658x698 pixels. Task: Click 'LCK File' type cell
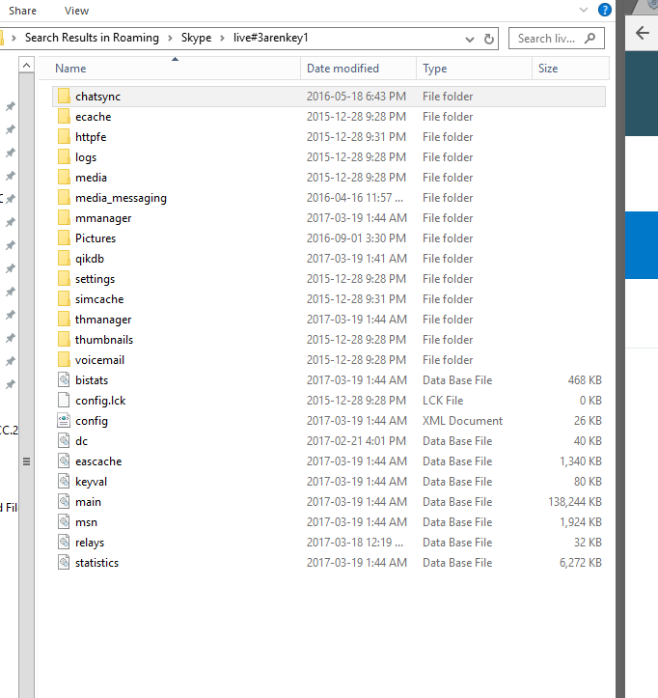[443, 401]
